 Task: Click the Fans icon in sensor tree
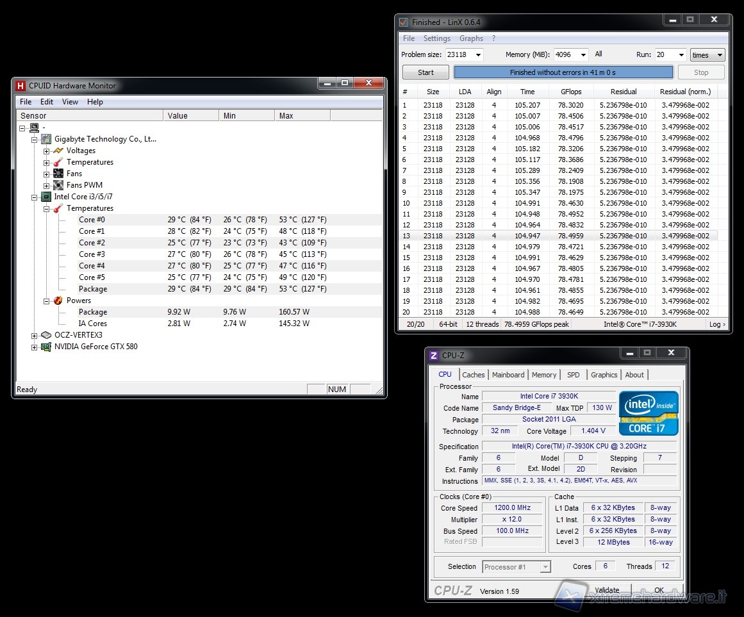coord(58,174)
